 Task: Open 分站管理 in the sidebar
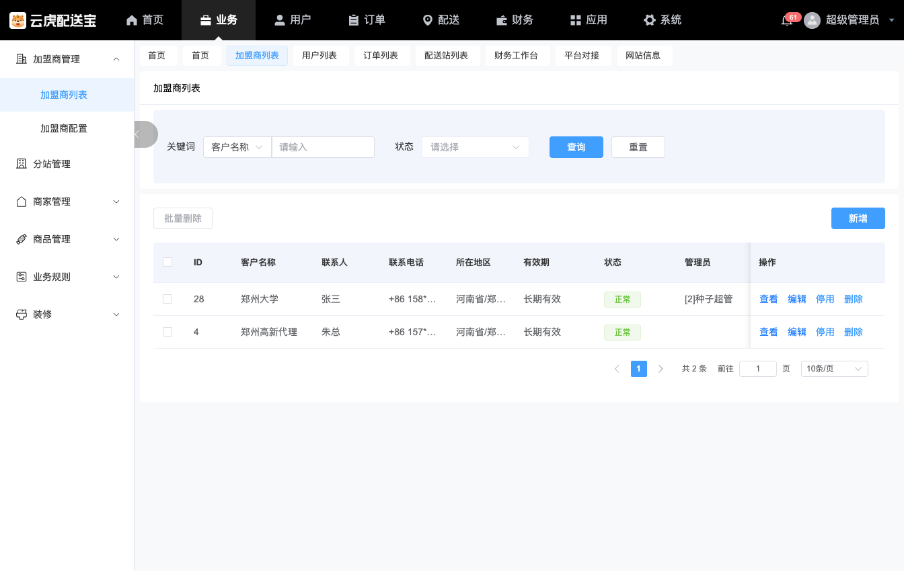67,164
